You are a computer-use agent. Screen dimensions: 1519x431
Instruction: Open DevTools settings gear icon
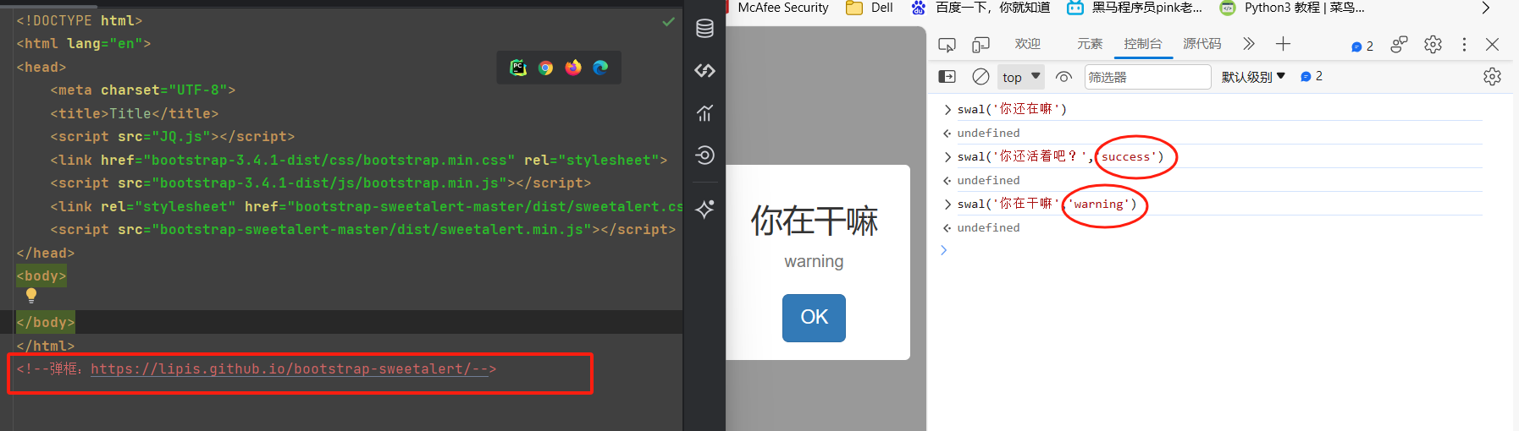coord(1433,44)
